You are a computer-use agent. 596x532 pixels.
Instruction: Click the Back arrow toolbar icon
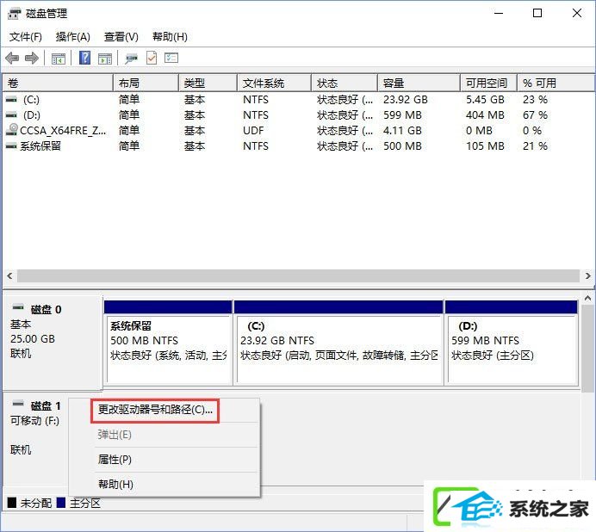tap(12, 59)
